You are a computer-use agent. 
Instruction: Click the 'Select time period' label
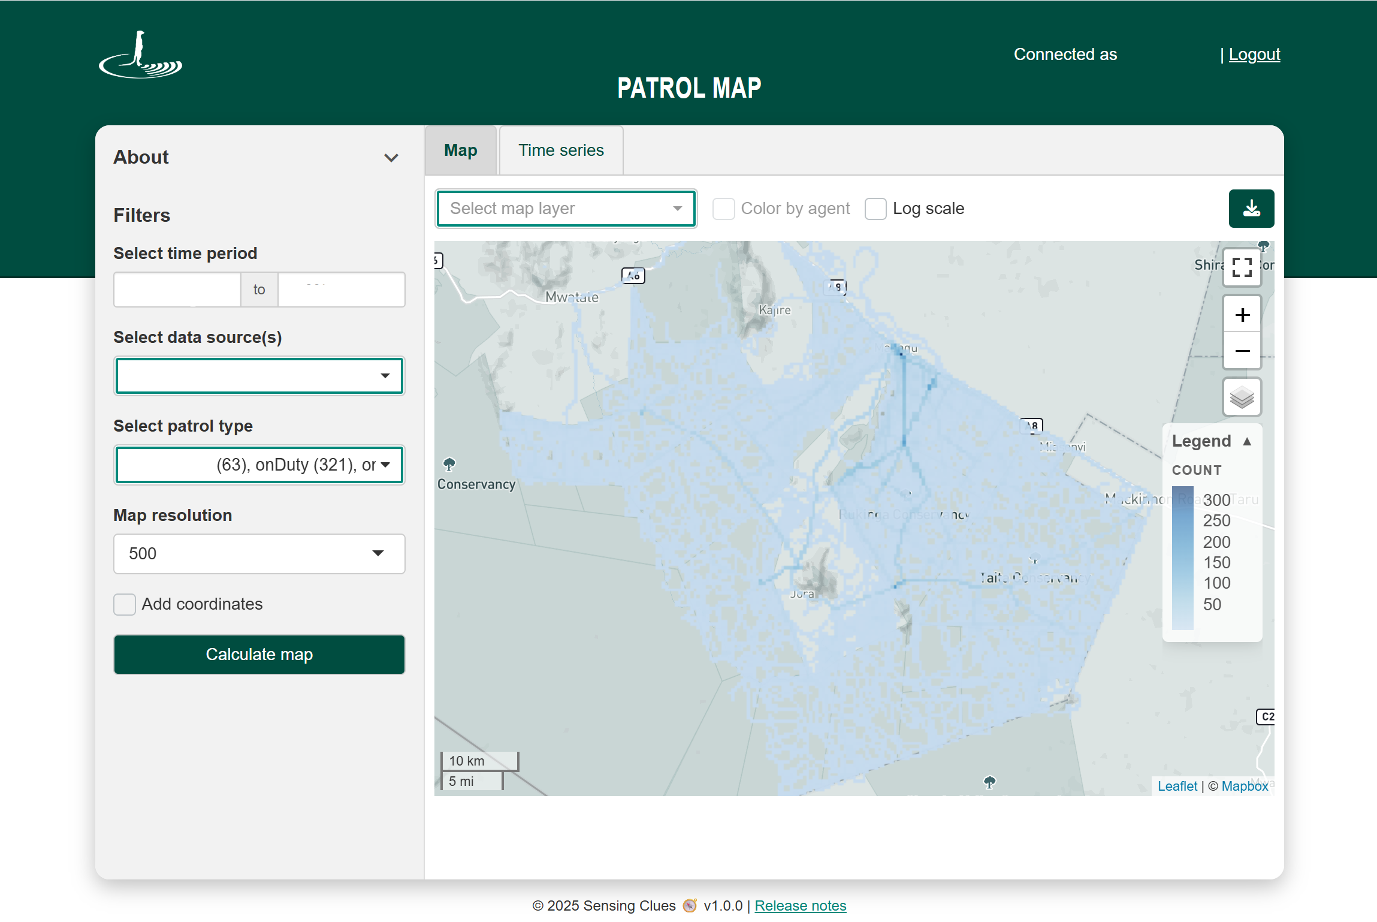tap(185, 254)
